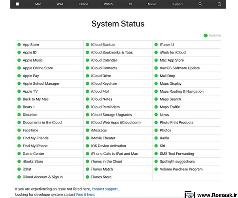Open the shopping bag icon
The width and height of the screenshot is (238, 198).
tap(219, 4)
